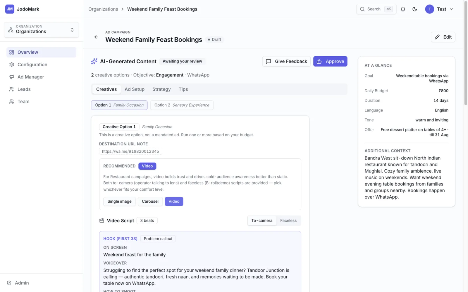The height and width of the screenshot is (292, 468).
Task: Click the wa.me destination URL
Action: pyautogui.click(x=130, y=151)
